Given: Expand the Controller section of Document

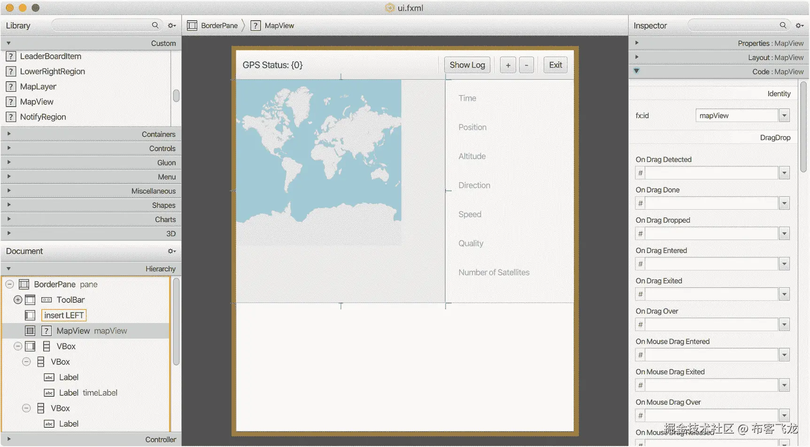Looking at the screenshot, I should coord(8,439).
